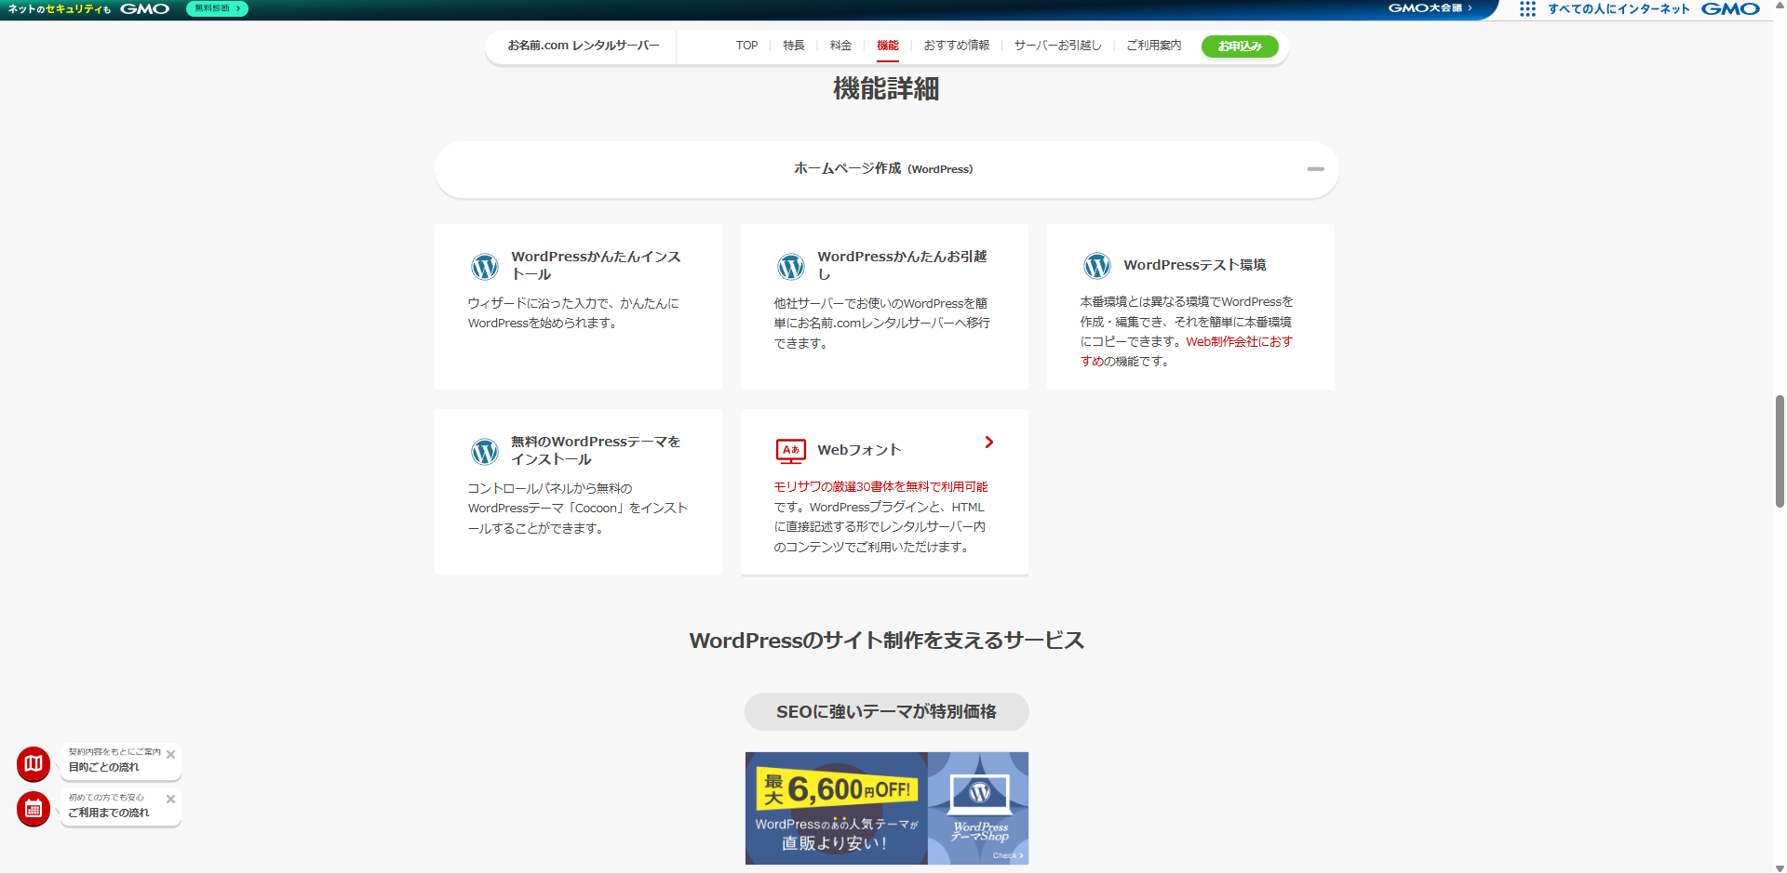Click the red map icon for 目的ごとの流れ
This screenshot has height=873, width=1787.
pos(34,763)
